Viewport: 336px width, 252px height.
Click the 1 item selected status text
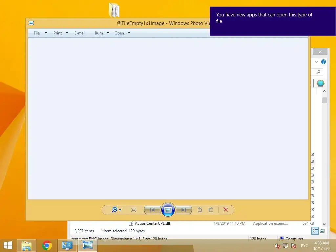114,231
